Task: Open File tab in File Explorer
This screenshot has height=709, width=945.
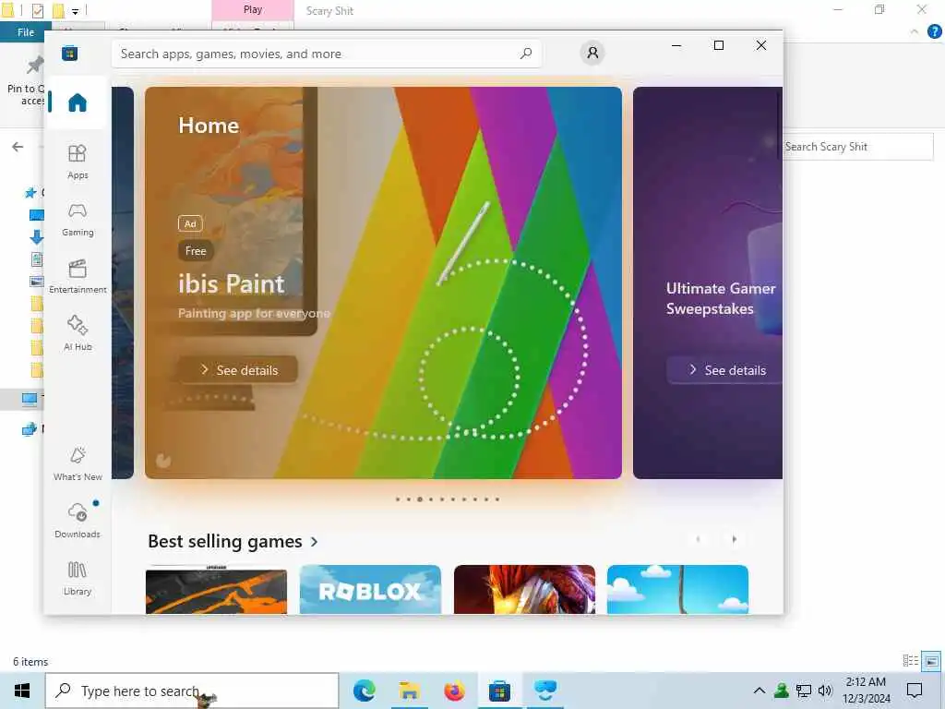Action: (25, 32)
